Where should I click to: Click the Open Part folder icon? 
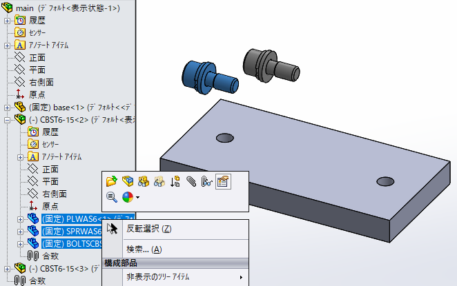112,182
